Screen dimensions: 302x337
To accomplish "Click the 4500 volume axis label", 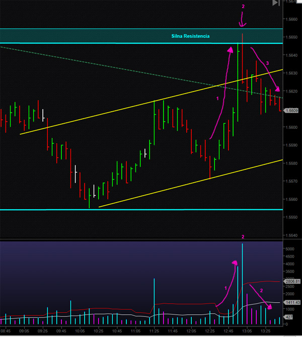I will (x=290, y=257).
